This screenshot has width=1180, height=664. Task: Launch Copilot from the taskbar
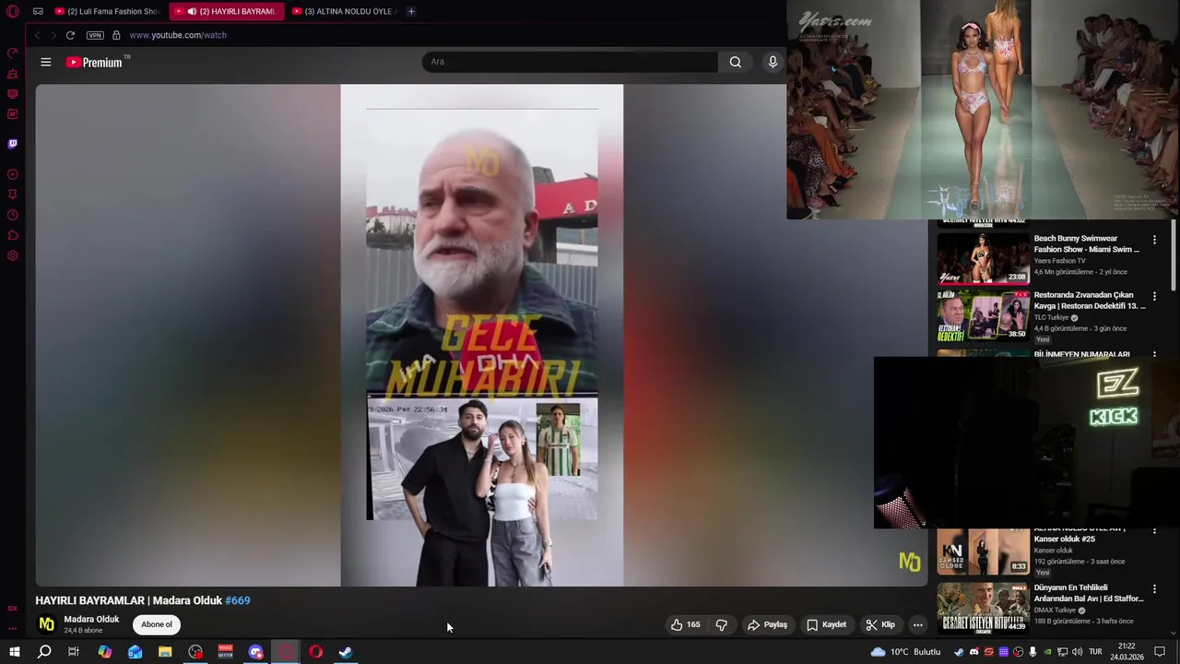click(104, 652)
